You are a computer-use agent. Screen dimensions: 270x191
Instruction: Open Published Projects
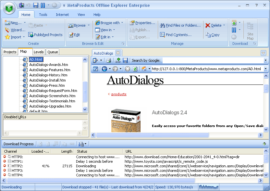pyautogui.click(x=45, y=35)
